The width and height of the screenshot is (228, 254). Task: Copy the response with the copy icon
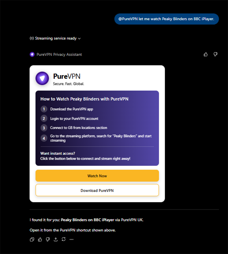(x=32, y=239)
